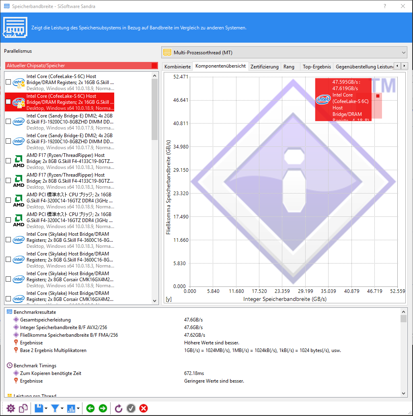
Task: Click Intel logo on first Sandy Bridge-E row
Action: pos(18,122)
